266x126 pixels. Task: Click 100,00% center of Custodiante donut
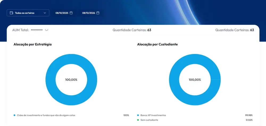pyautogui.click(x=195, y=80)
